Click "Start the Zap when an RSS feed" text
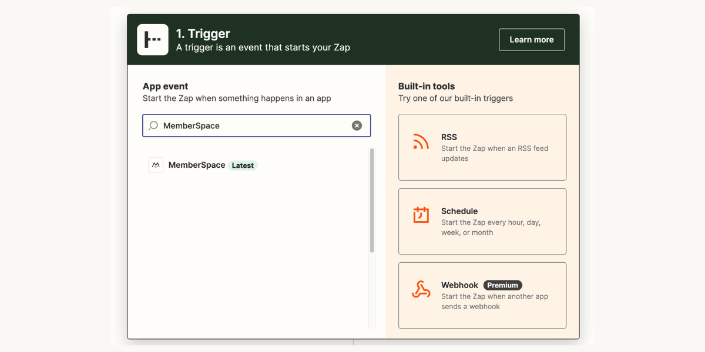 click(x=495, y=153)
